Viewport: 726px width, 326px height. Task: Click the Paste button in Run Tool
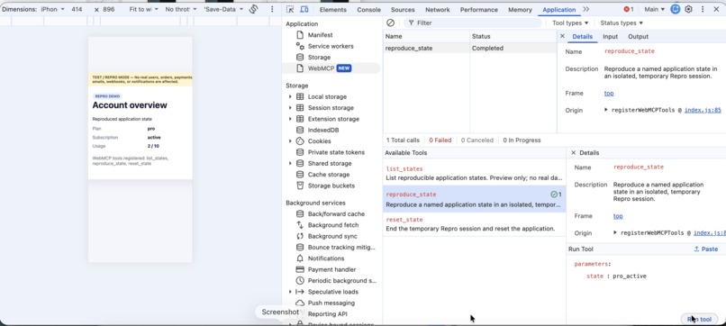point(705,249)
